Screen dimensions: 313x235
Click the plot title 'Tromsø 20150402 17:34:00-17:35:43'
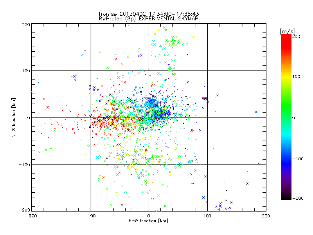pyautogui.click(x=148, y=14)
